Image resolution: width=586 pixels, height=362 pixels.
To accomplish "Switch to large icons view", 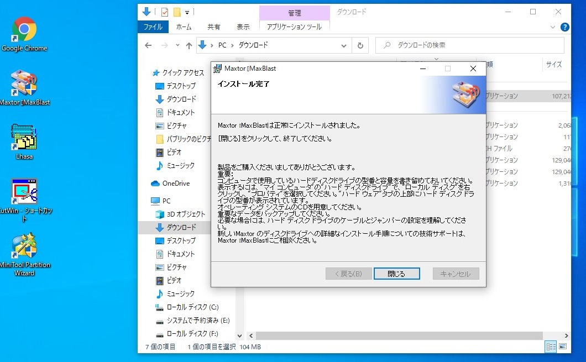I will [x=563, y=347].
